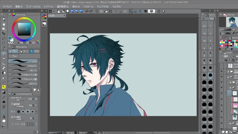Choose the Eyedropper tool in toolbox

[x=4, y=48]
